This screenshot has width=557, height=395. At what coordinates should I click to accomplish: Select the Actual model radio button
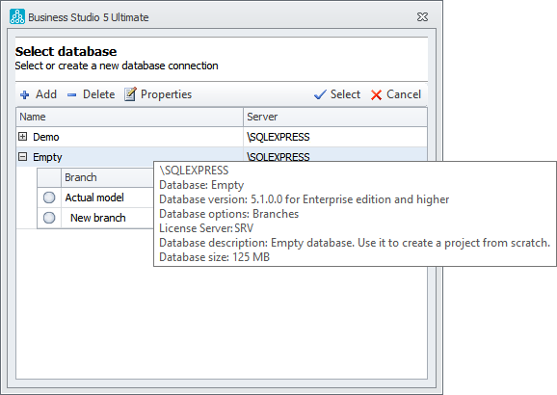[49, 197]
